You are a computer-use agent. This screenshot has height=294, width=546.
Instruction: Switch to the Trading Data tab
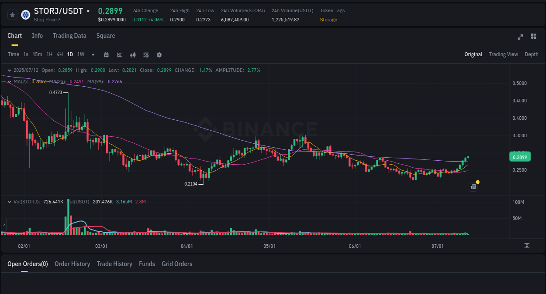pos(69,36)
